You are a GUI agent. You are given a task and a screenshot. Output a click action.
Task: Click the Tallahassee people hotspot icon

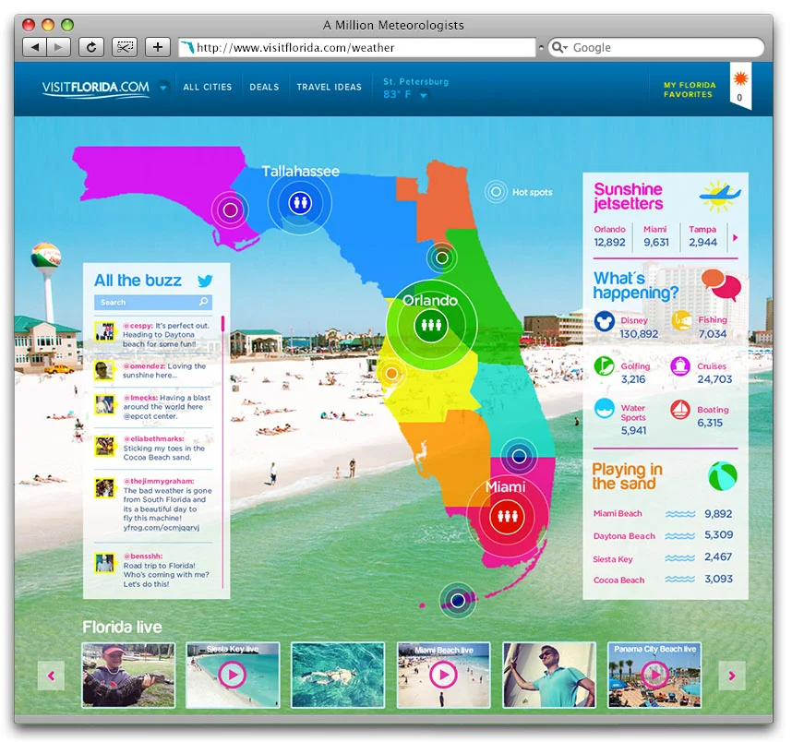pos(300,203)
